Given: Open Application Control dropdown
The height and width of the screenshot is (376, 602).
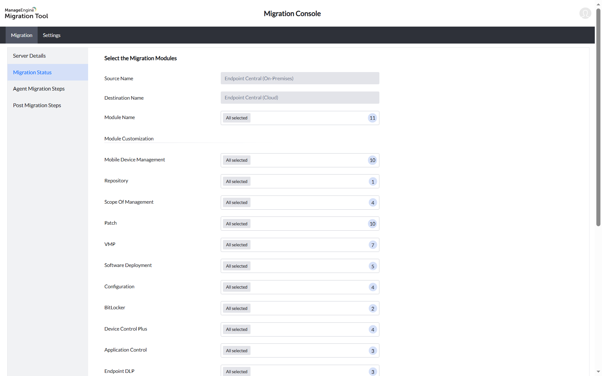Looking at the screenshot, I should pos(300,351).
